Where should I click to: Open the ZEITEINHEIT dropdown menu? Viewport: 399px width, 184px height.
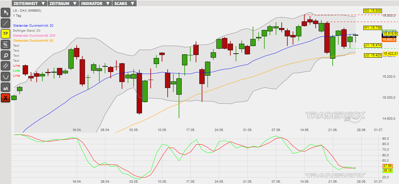(x=29, y=4)
